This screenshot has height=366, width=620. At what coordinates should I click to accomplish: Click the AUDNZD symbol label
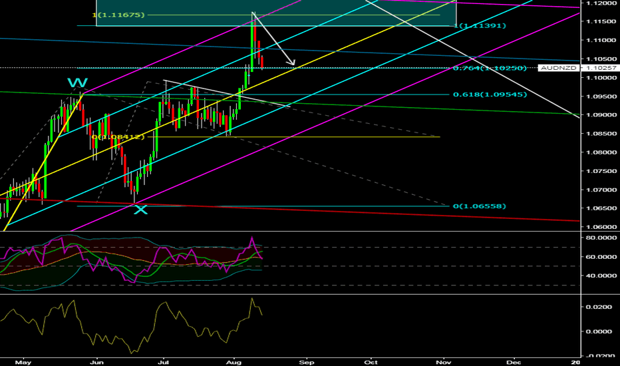(x=558, y=68)
